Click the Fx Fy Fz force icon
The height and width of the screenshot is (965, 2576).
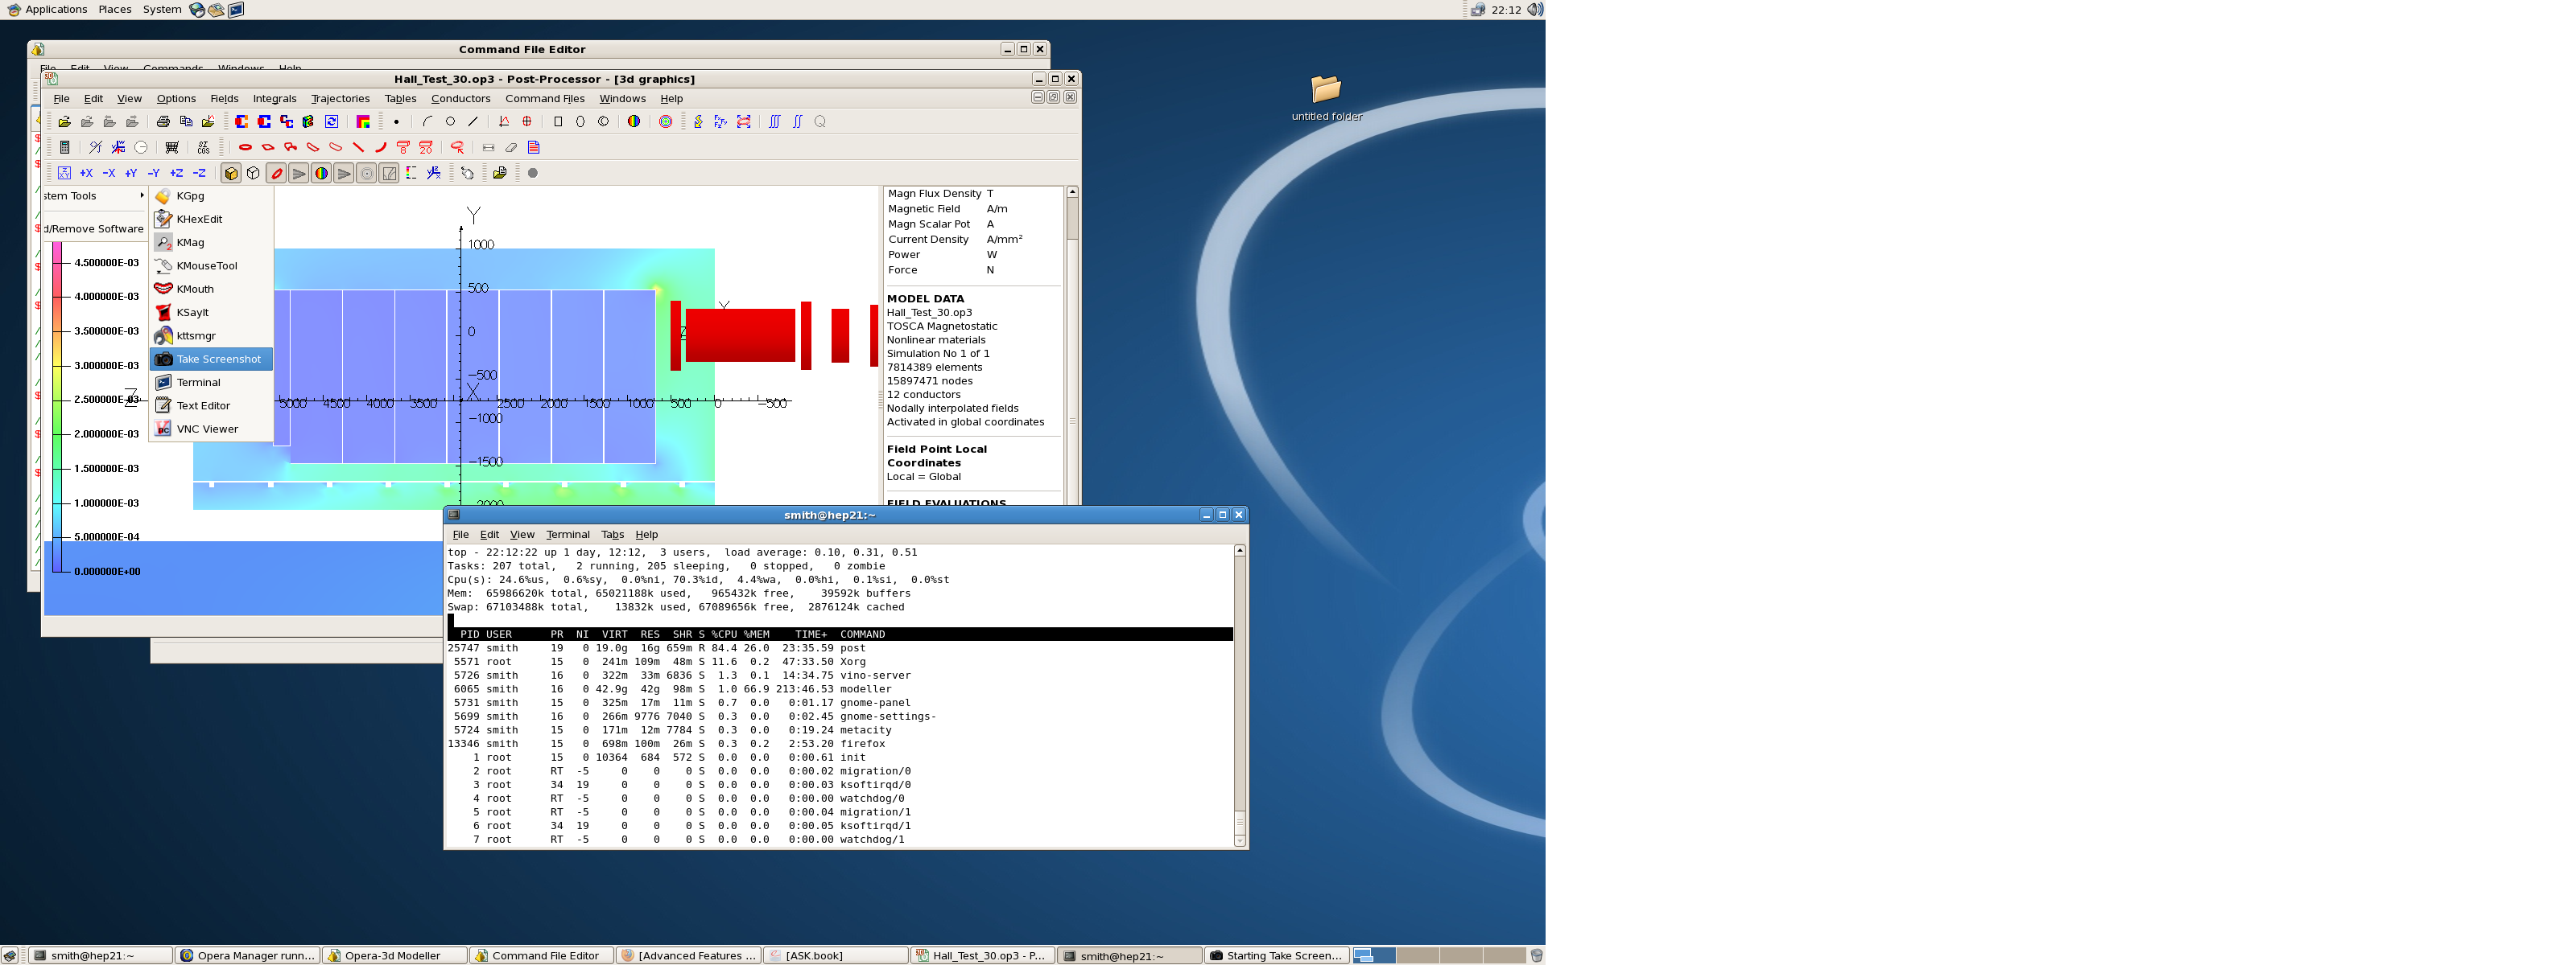720,122
